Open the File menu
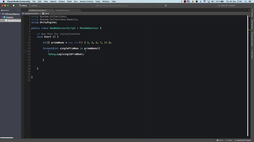Screen dimensions: 254x142 pos(34,2)
